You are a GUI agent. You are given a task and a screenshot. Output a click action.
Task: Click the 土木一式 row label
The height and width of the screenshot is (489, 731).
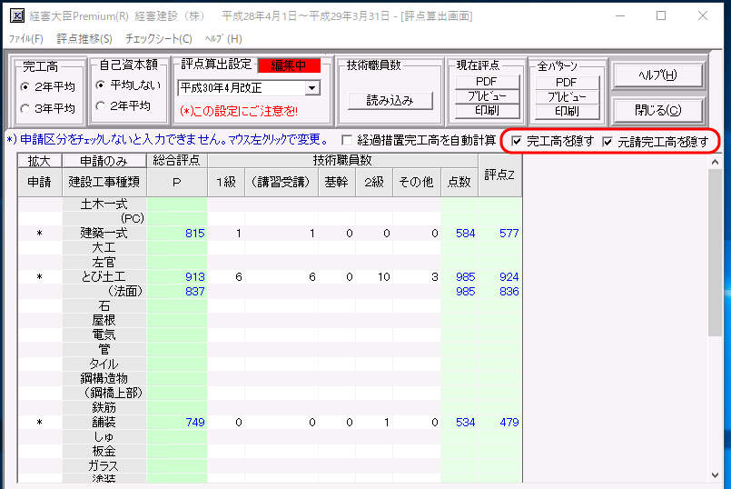tap(104, 204)
